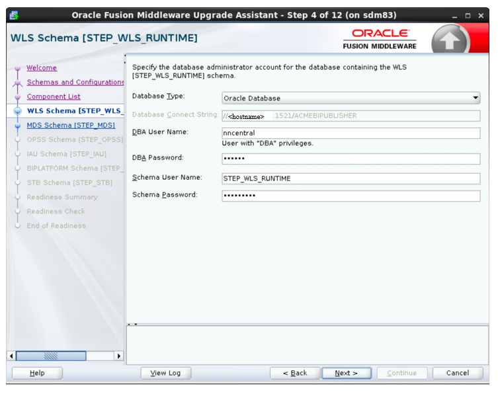Click the Continue button
Image resolution: width=498 pixels, height=394 pixels.
click(x=401, y=373)
